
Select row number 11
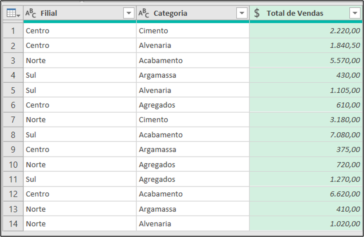tap(13, 179)
